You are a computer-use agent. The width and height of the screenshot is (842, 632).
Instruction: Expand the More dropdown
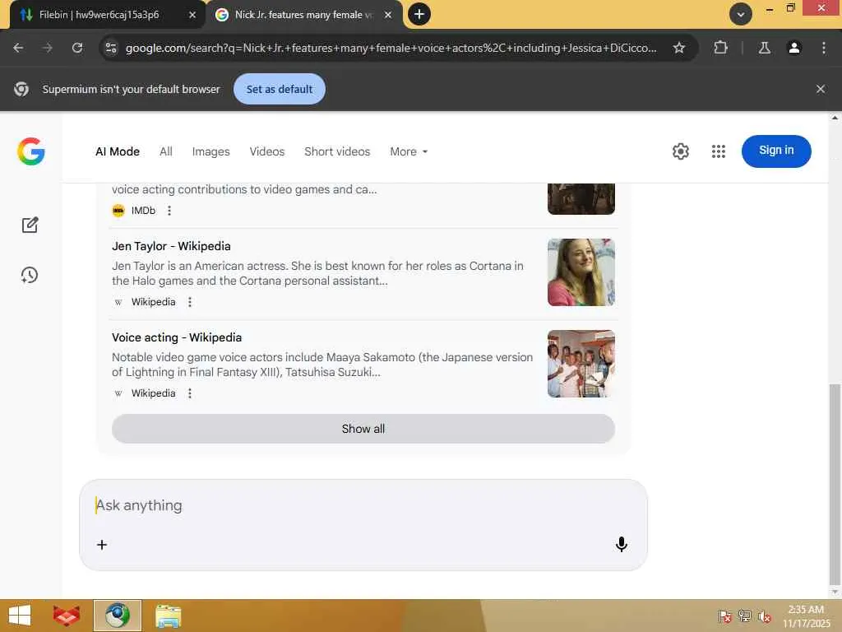tap(409, 151)
